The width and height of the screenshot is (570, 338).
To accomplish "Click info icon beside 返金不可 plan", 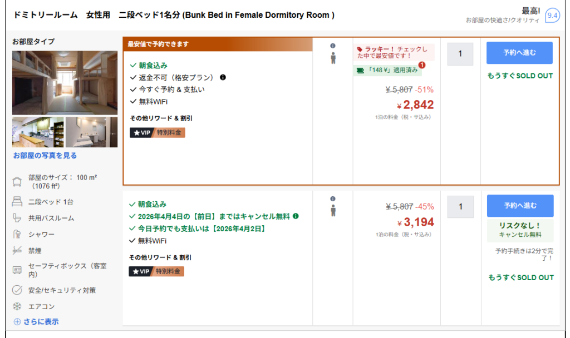I will tap(223, 77).
